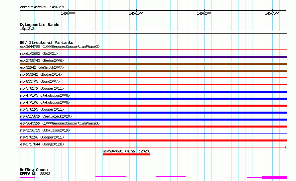Click the red bar for esv3643399
The image size is (296, 181).
coord(153,127)
